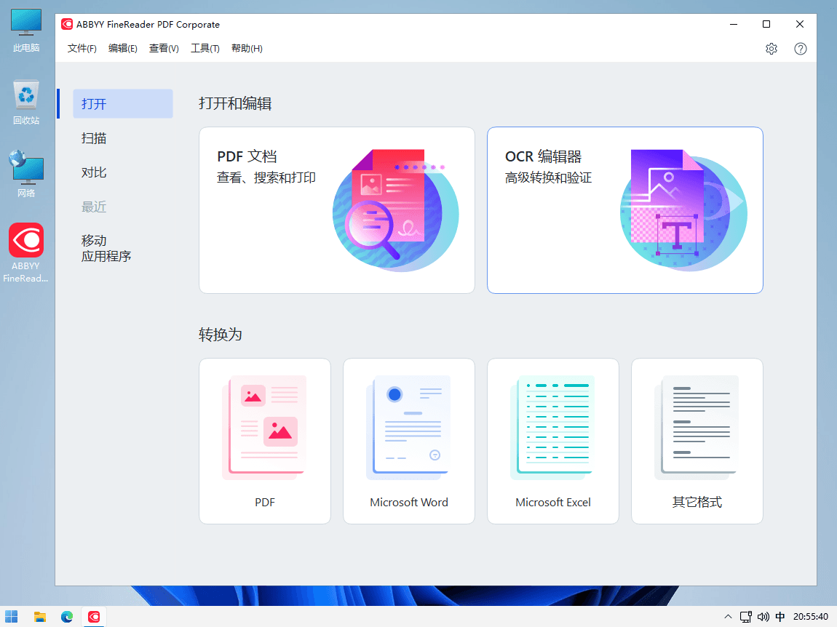Open the PDF 文档 card
The width and height of the screenshot is (837, 627).
click(x=337, y=210)
